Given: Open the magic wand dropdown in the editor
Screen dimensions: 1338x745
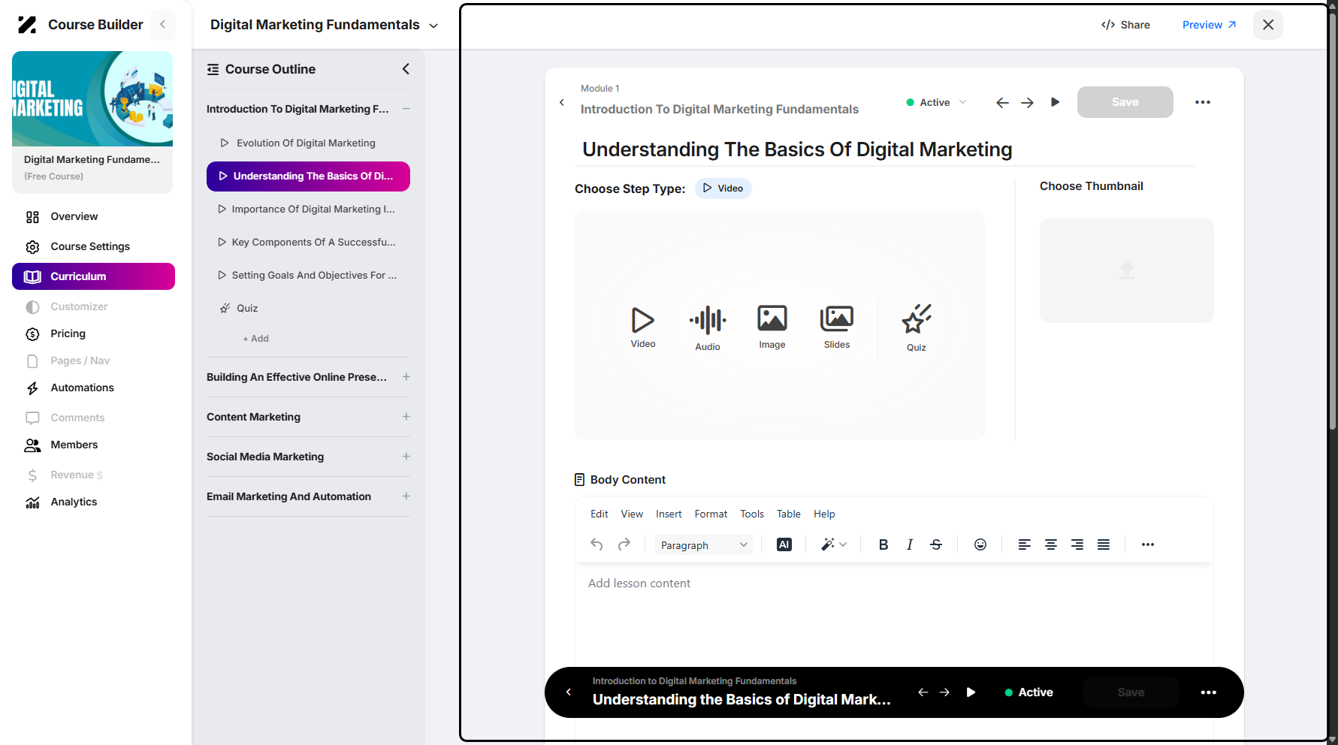Looking at the screenshot, I should 834,544.
